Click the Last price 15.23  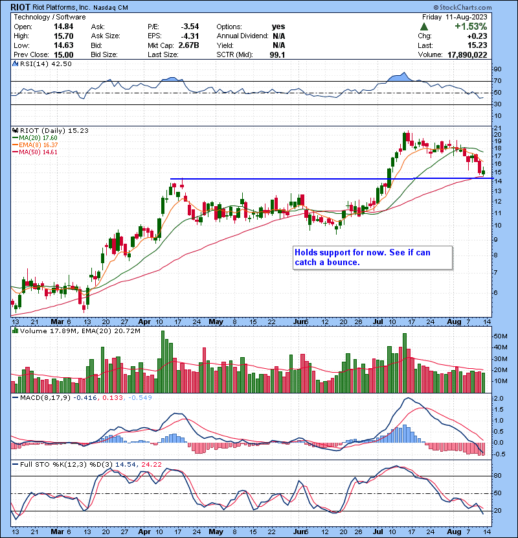click(477, 45)
